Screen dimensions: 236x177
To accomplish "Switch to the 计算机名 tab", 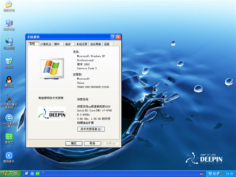I will (46, 44).
